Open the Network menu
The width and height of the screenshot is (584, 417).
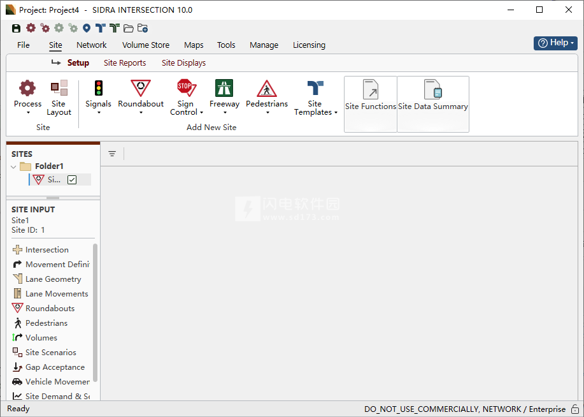[x=92, y=45]
